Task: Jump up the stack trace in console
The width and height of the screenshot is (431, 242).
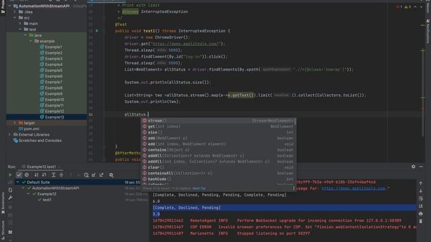Action: tap(420, 184)
